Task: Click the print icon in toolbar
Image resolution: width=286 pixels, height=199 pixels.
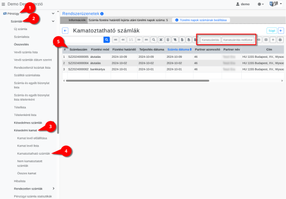Action: (280, 40)
